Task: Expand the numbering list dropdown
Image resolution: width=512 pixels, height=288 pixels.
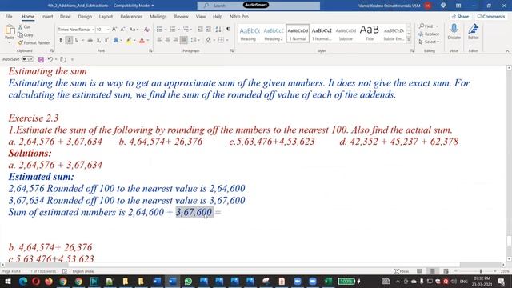Action: click(x=178, y=30)
